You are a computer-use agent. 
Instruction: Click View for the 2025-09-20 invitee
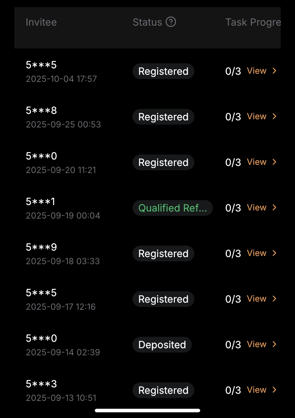[257, 162]
